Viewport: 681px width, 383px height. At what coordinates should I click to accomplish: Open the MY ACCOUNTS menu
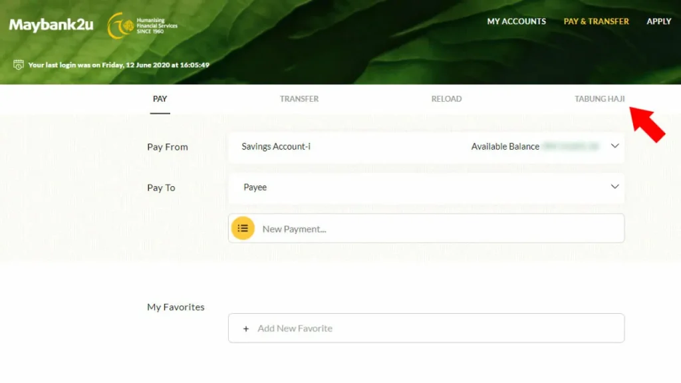(517, 21)
